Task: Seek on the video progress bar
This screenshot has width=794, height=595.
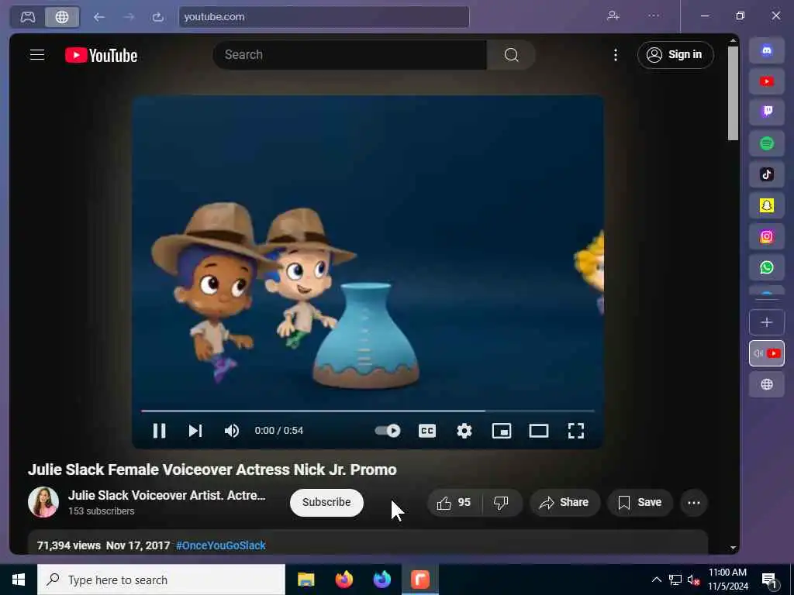Action: coord(368,411)
